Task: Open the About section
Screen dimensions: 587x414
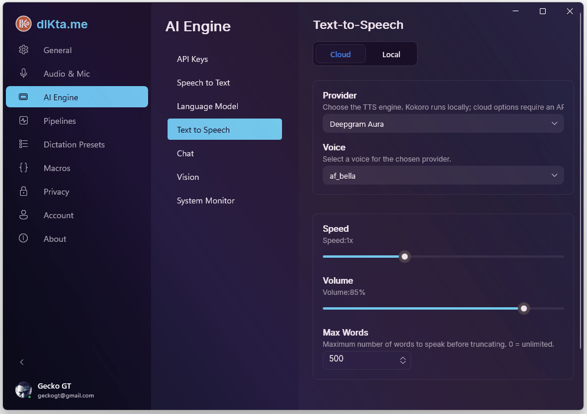Action: (77, 239)
